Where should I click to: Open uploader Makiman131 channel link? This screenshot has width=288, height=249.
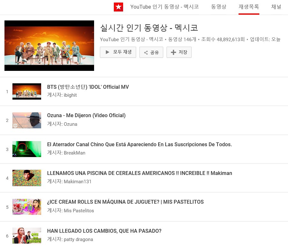click(x=78, y=182)
